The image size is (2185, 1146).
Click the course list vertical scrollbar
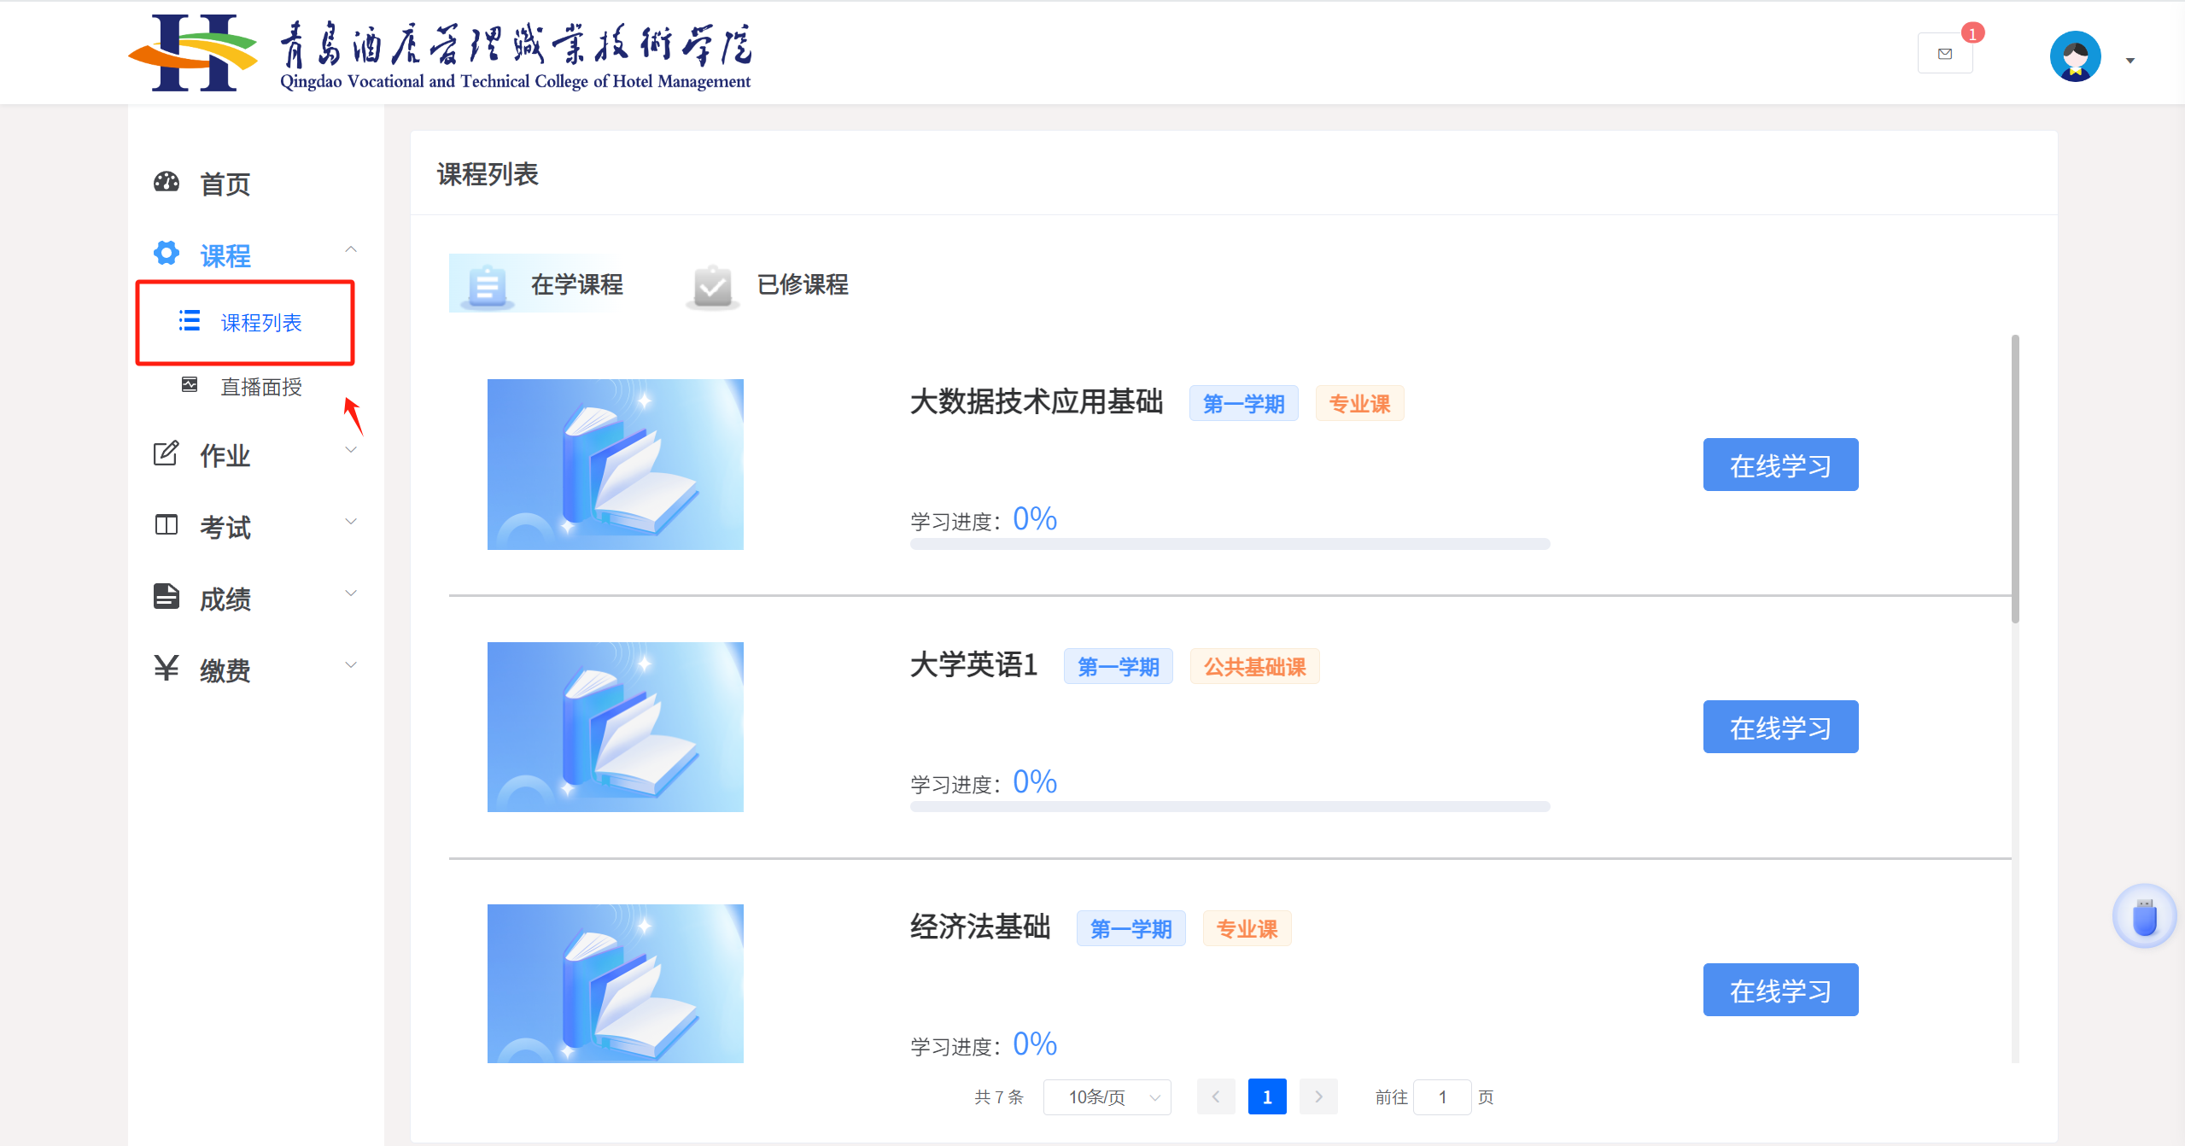(2015, 478)
